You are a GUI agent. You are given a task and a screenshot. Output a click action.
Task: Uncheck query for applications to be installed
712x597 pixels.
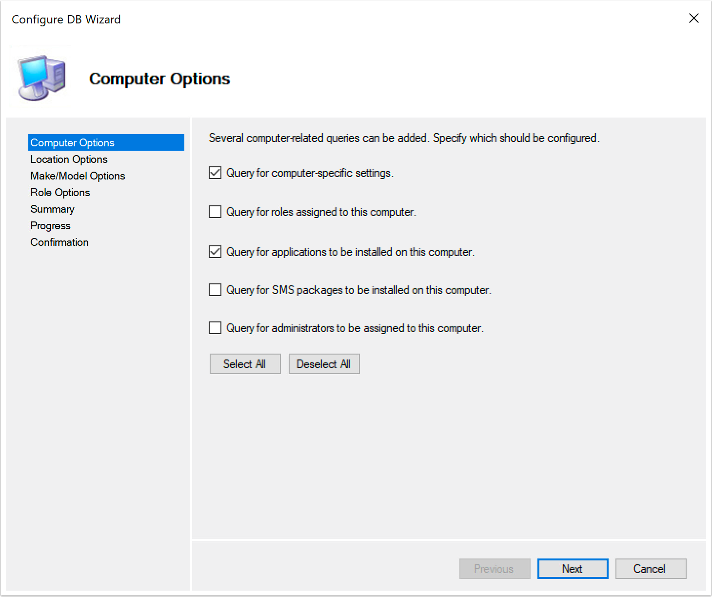215,252
